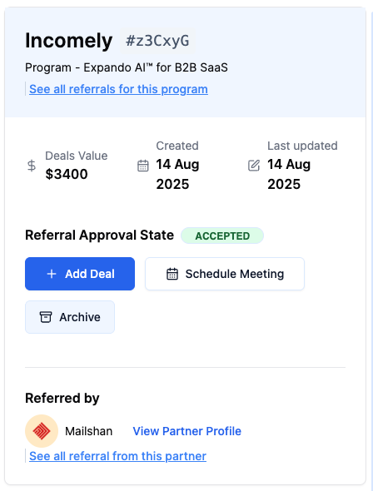The width and height of the screenshot is (373, 491).
Task: Click the plus icon on Add Deal
Action: pos(52,274)
